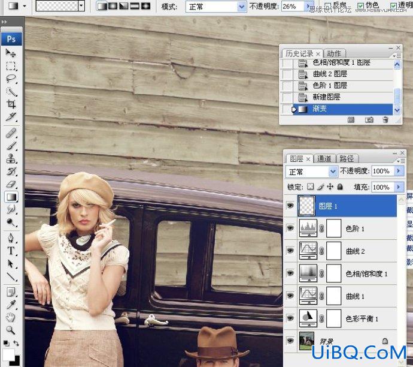Viewport: 413px width, 367px height.
Task: Select the Eraser tool
Action: point(11,184)
